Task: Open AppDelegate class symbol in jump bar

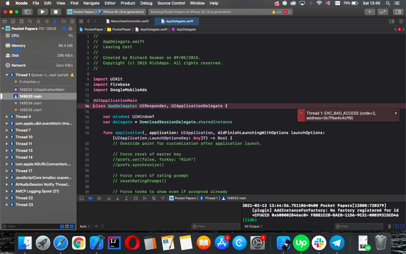Action: click(184, 29)
